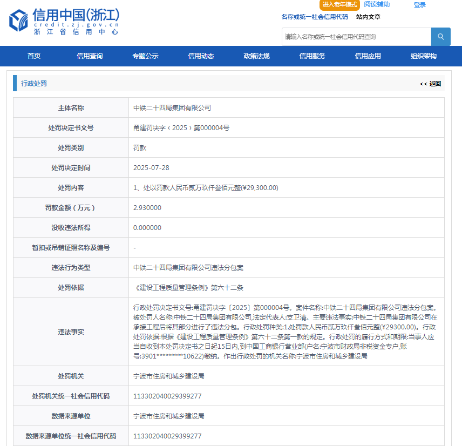The height and width of the screenshot is (446, 462).
Task: Select the 名称或统一社会信用代码 search tab
Action: point(314,17)
